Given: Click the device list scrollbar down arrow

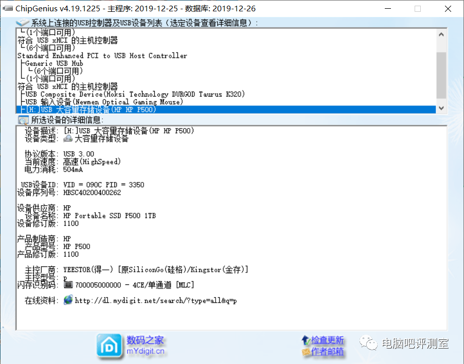Looking at the screenshot, I should click(441, 108).
